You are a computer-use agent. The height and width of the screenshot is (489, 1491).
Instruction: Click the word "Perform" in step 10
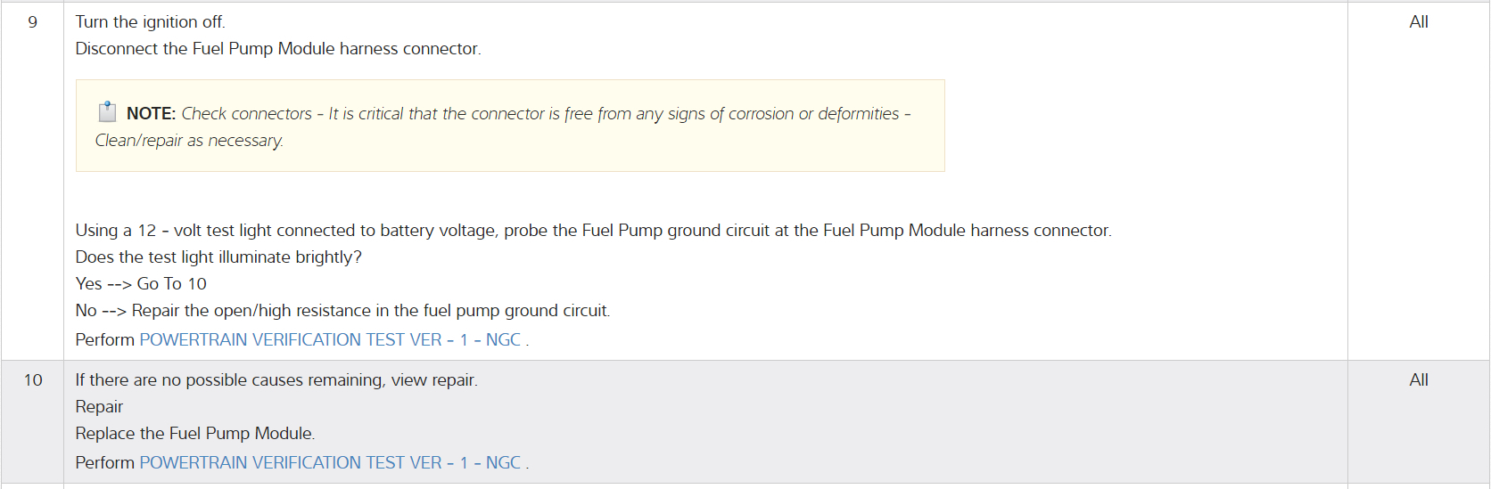(x=104, y=463)
